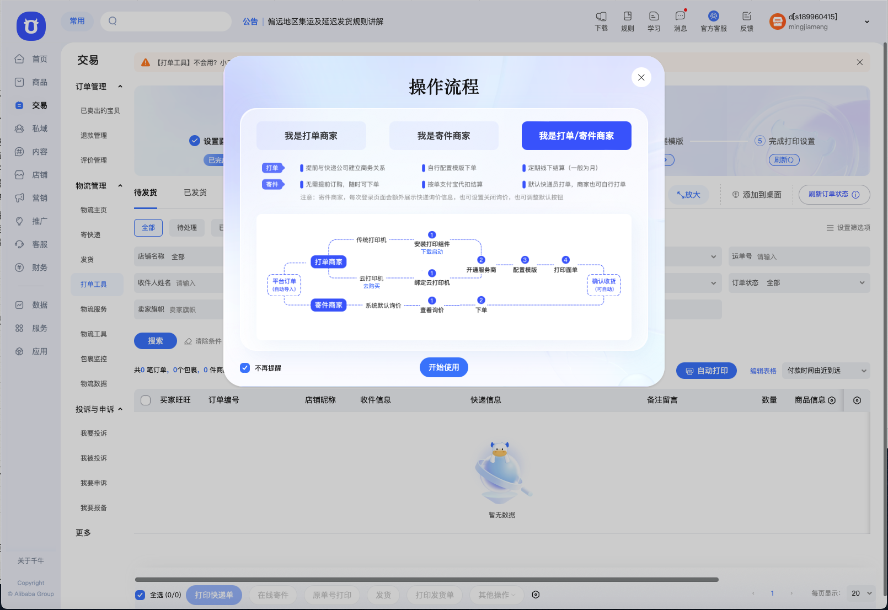Click the top search input field
The height and width of the screenshot is (610, 888).
click(166, 22)
